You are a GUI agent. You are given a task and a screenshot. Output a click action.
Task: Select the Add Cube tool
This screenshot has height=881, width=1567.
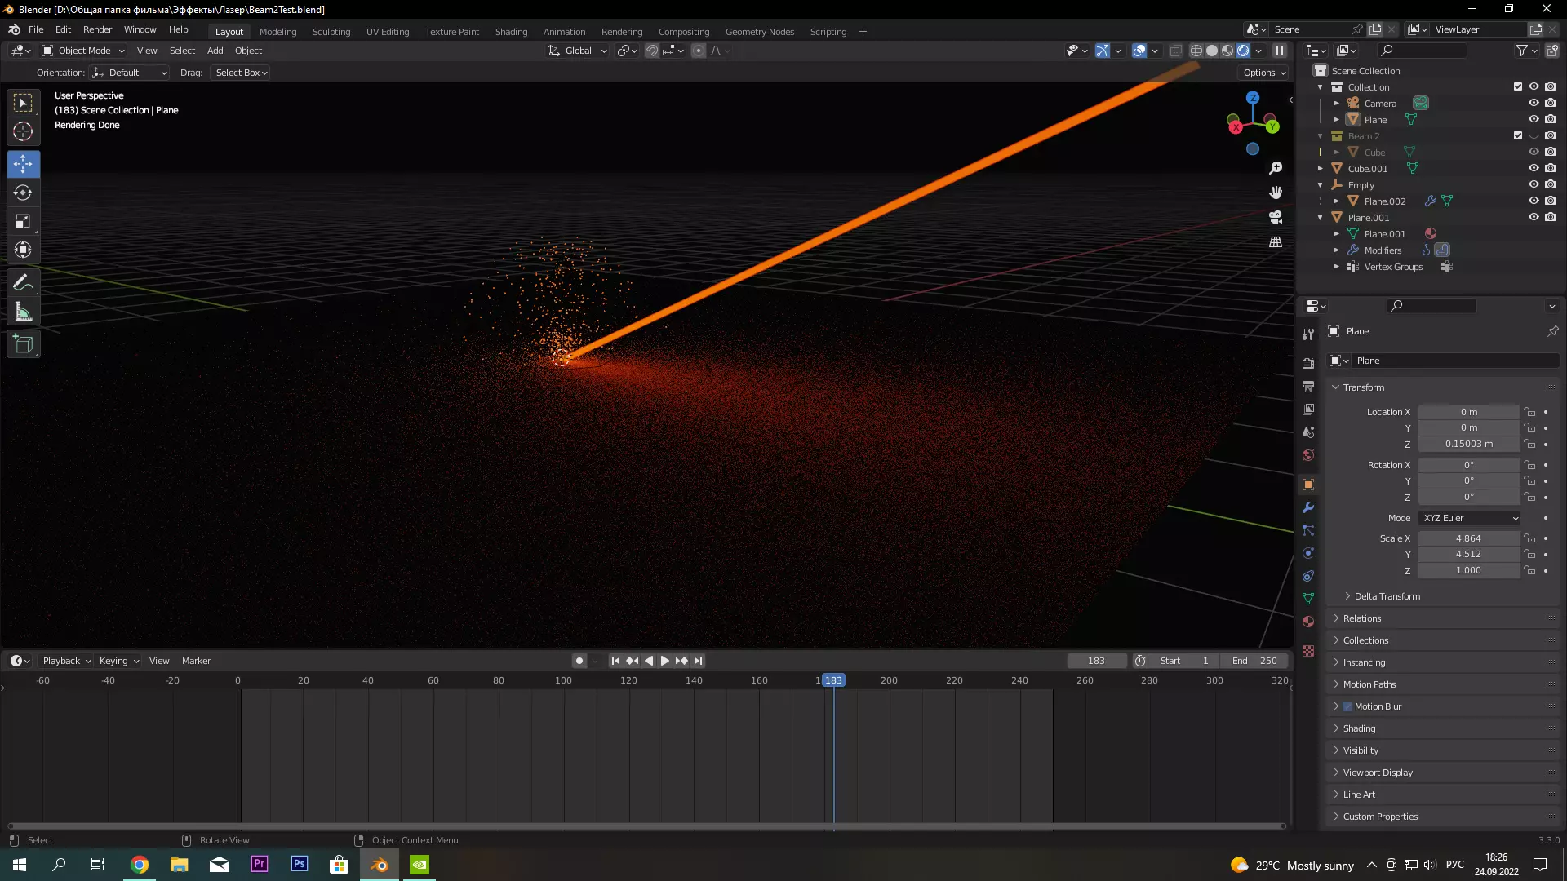point(23,344)
